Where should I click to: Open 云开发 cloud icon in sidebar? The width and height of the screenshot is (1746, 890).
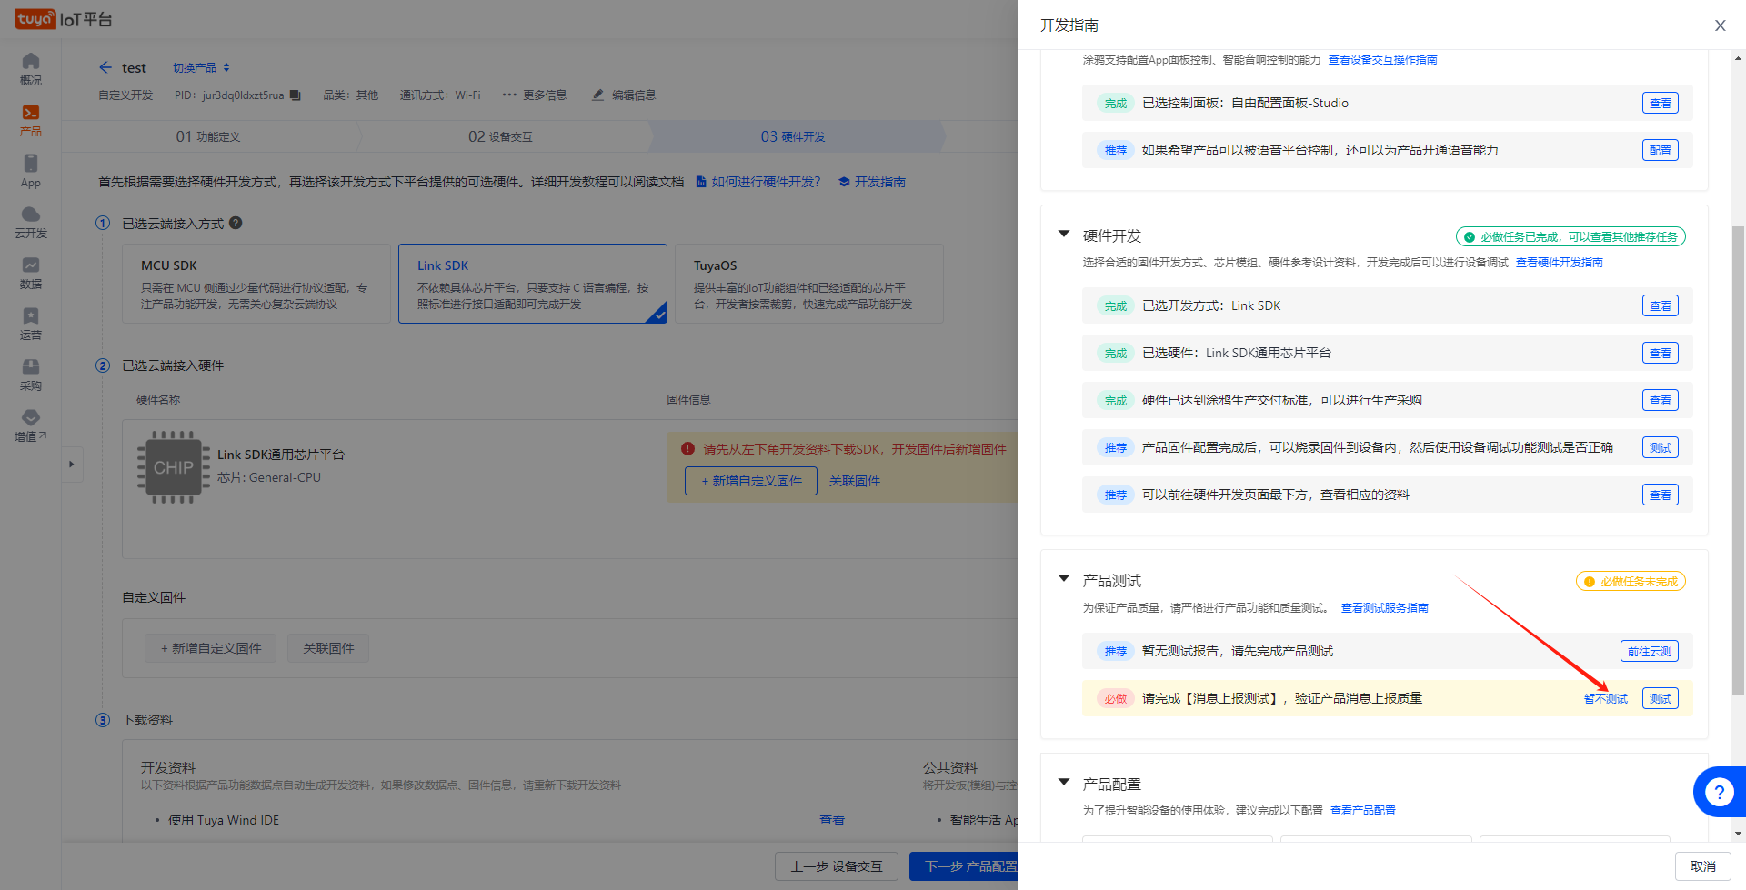31,222
